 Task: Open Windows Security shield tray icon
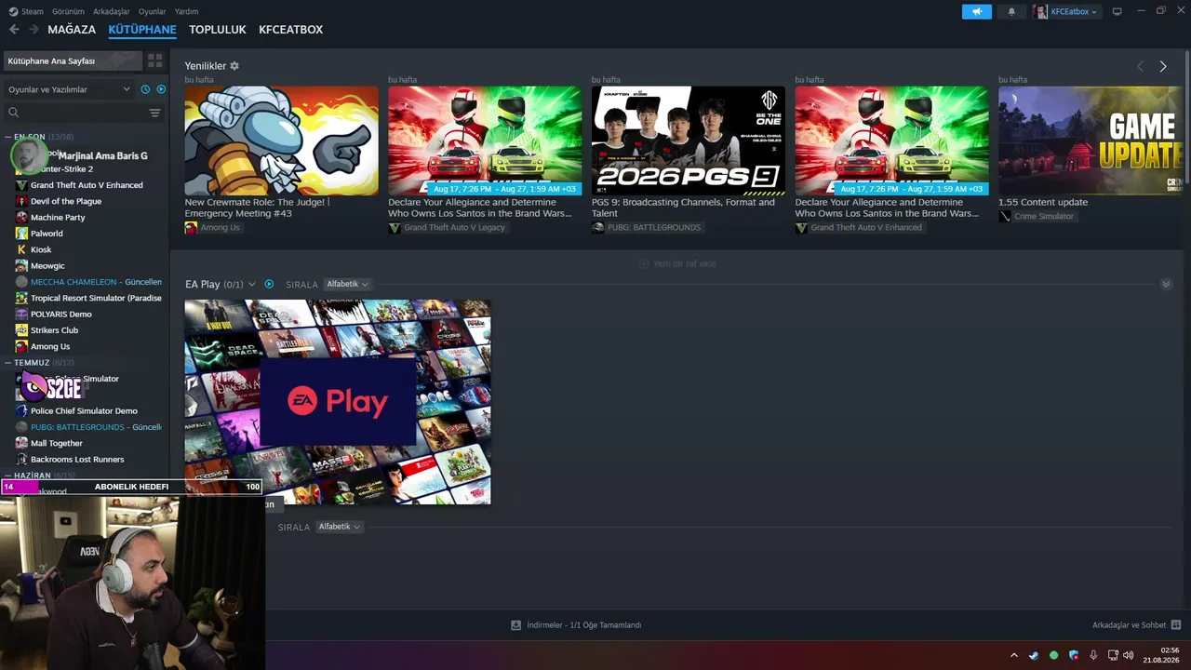1074,655
